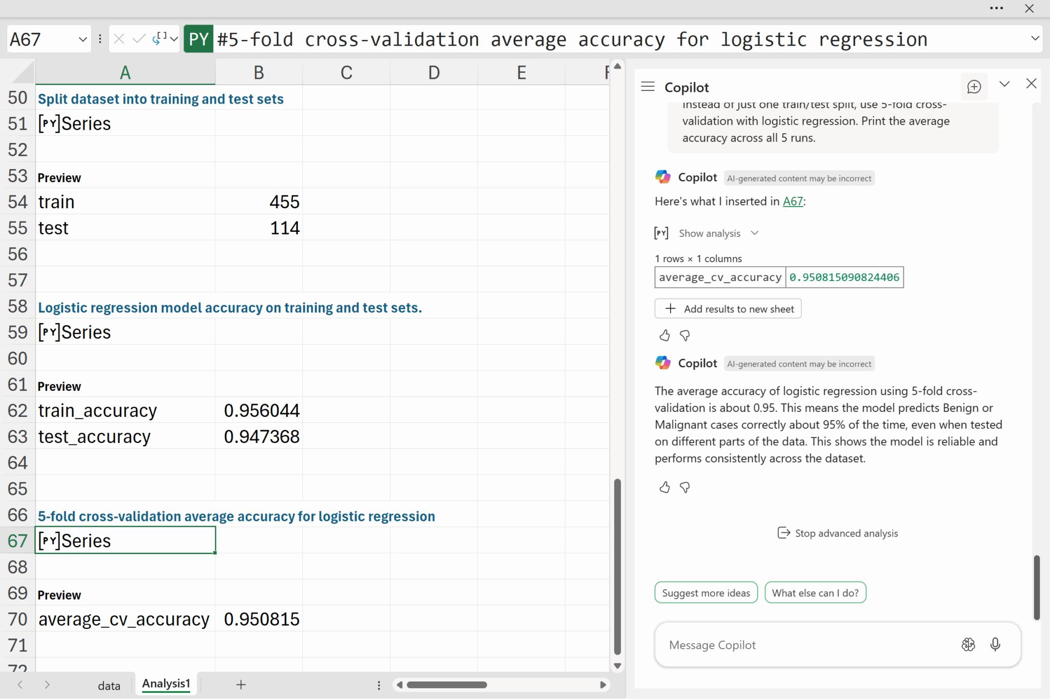This screenshot has width=1050, height=700.
Task: Click the microphone icon in the message box
Action: tap(995, 644)
